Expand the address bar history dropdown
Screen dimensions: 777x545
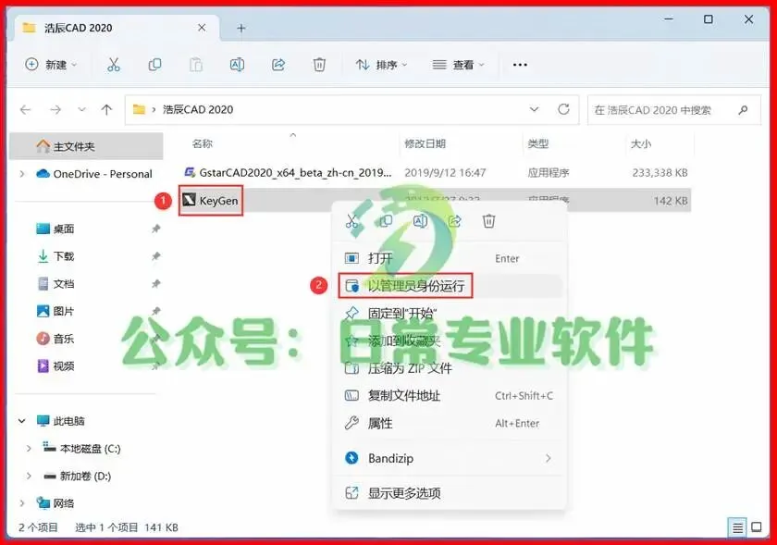pyautogui.click(x=535, y=109)
